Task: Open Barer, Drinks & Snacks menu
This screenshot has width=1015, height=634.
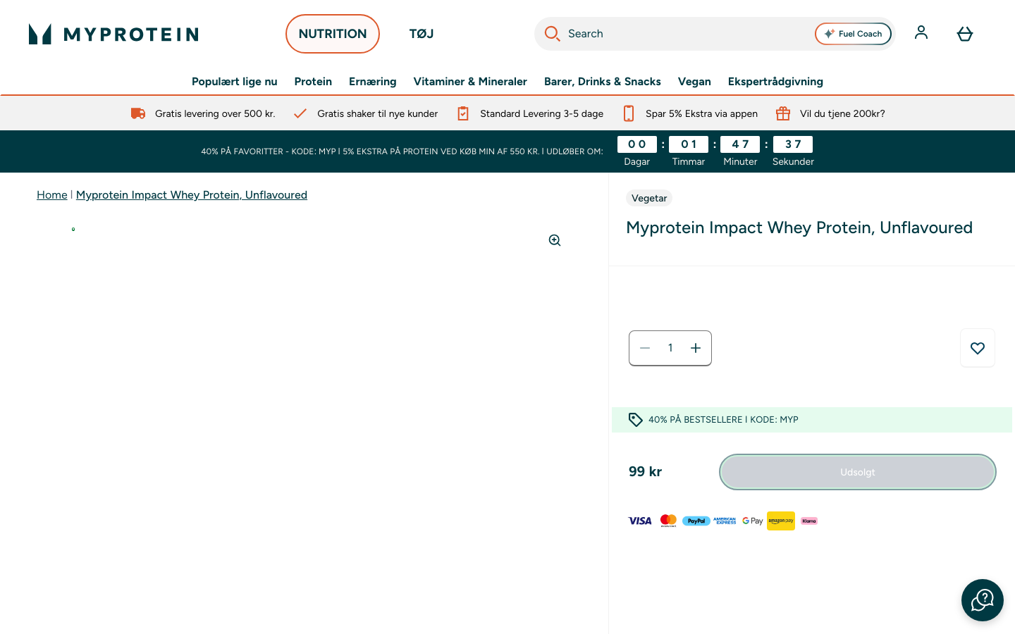Action: [x=603, y=82]
